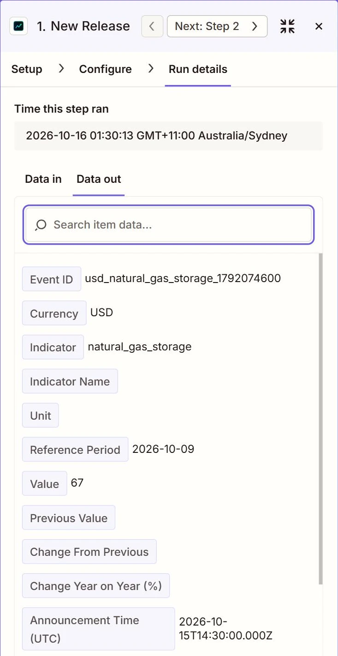
Task: Click chevron between Configure and Run details
Action: pos(151,69)
